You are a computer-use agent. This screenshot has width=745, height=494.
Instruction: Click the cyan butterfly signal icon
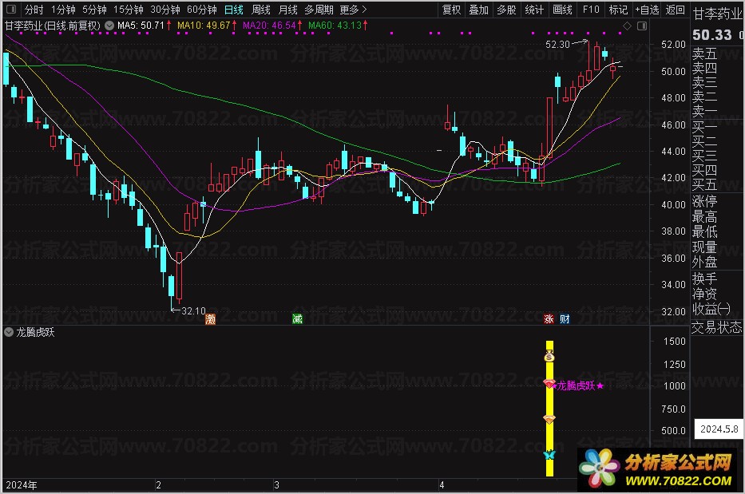click(549, 455)
